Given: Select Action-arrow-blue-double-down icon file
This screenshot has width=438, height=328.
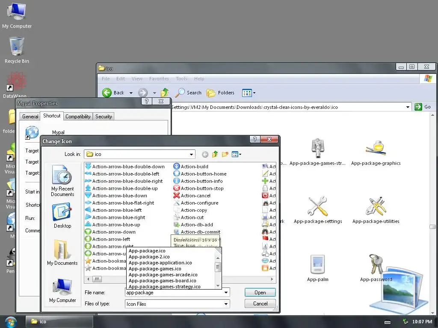Looking at the screenshot, I should 125,167.
